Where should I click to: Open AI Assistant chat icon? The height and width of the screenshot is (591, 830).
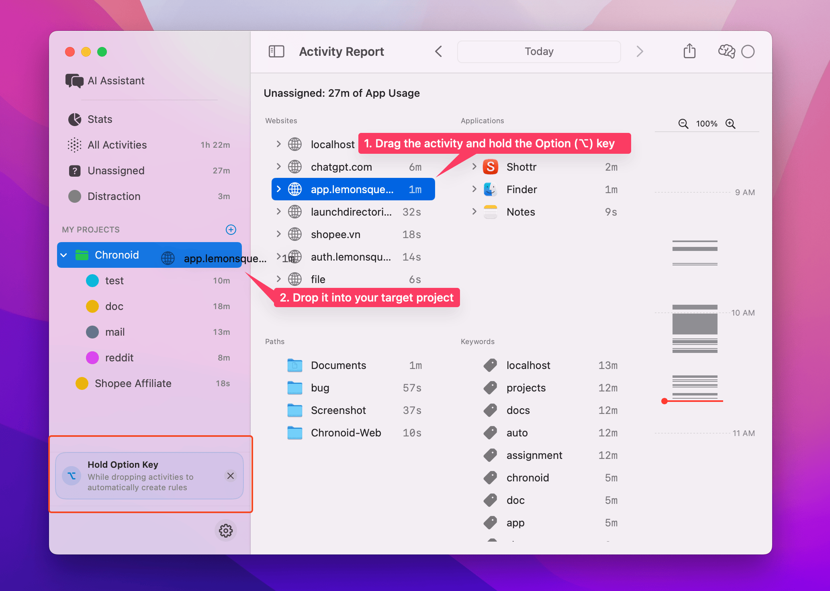[74, 81]
